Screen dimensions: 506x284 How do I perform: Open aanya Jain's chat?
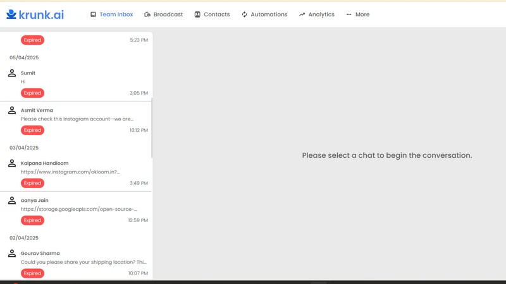tap(75, 210)
